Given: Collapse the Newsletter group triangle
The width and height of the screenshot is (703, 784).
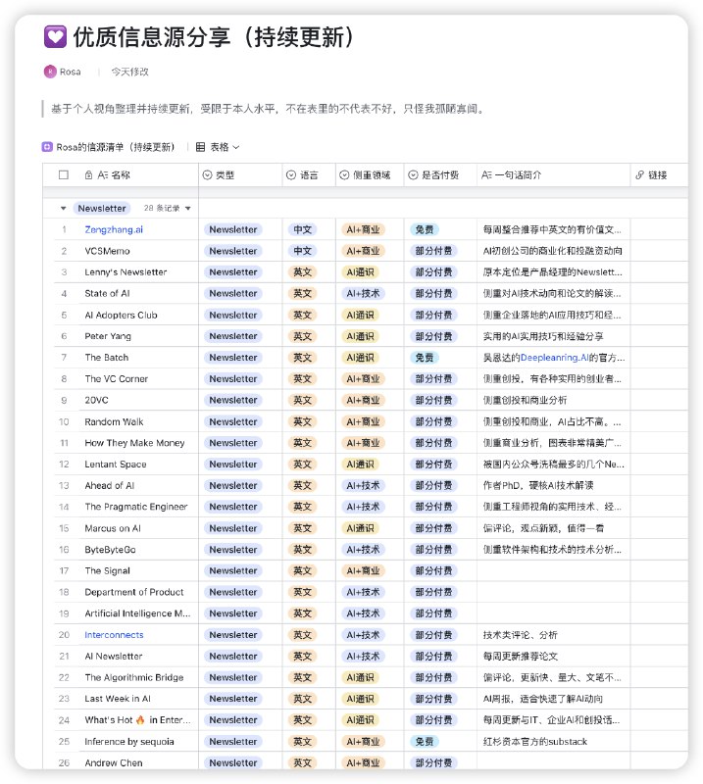Looking at the screenshot, I should point(63,209).
